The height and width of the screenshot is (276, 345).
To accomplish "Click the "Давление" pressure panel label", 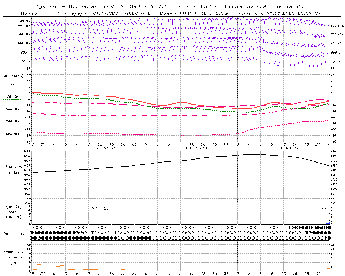I will click(x=14, y=167).
